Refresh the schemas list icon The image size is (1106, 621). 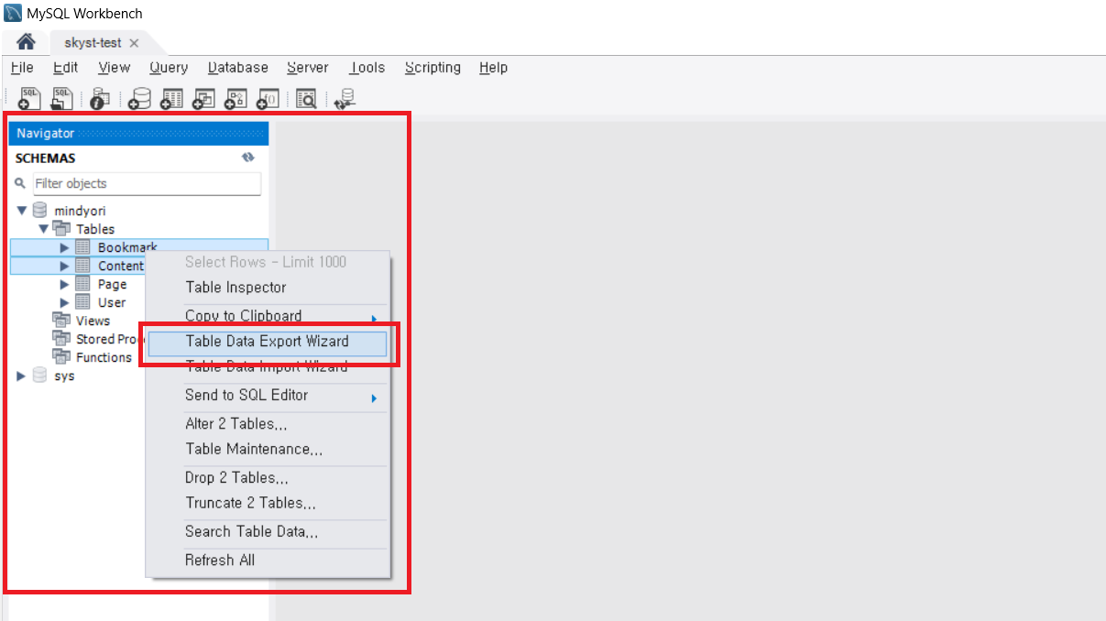[247, 158]
